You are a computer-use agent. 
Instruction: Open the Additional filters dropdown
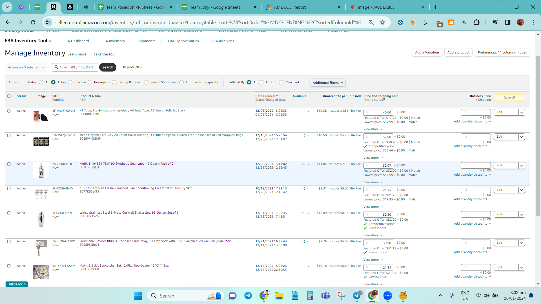[328, 82]
